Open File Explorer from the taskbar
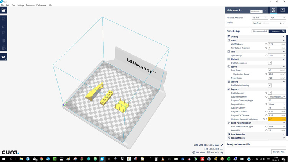Screen dimensions: 288x162 point(21,159)
